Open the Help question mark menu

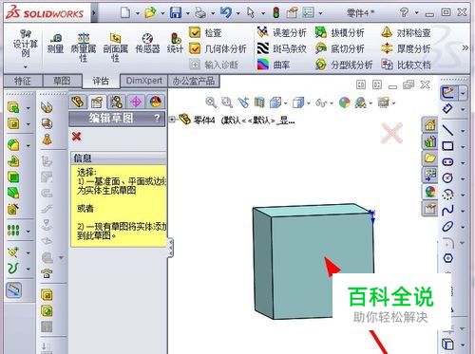(x=405, y=12)
